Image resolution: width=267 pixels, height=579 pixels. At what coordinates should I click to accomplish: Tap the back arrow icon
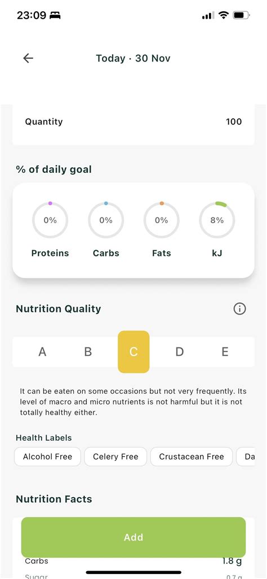(28, 58)
